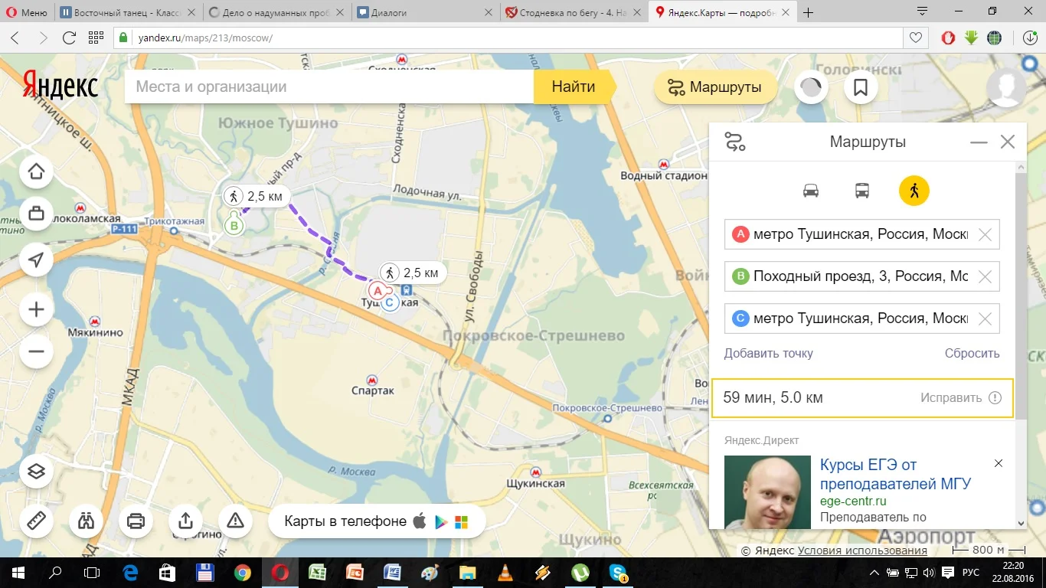Edit point C address field
The height and width of the screenshot is (588, 1046).
point(861,318)
